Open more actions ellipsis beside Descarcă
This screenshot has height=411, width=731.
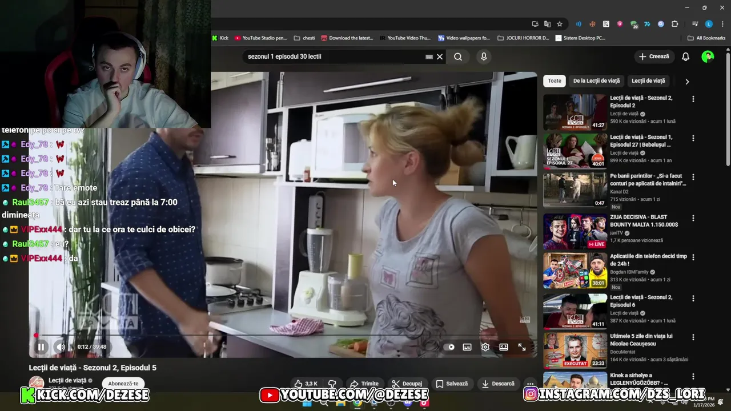click(x=530, y=384)
